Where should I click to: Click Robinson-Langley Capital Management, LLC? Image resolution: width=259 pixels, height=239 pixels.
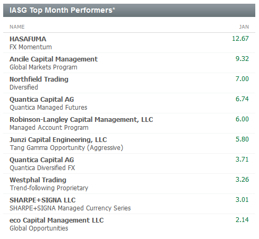tap(81, 120)
